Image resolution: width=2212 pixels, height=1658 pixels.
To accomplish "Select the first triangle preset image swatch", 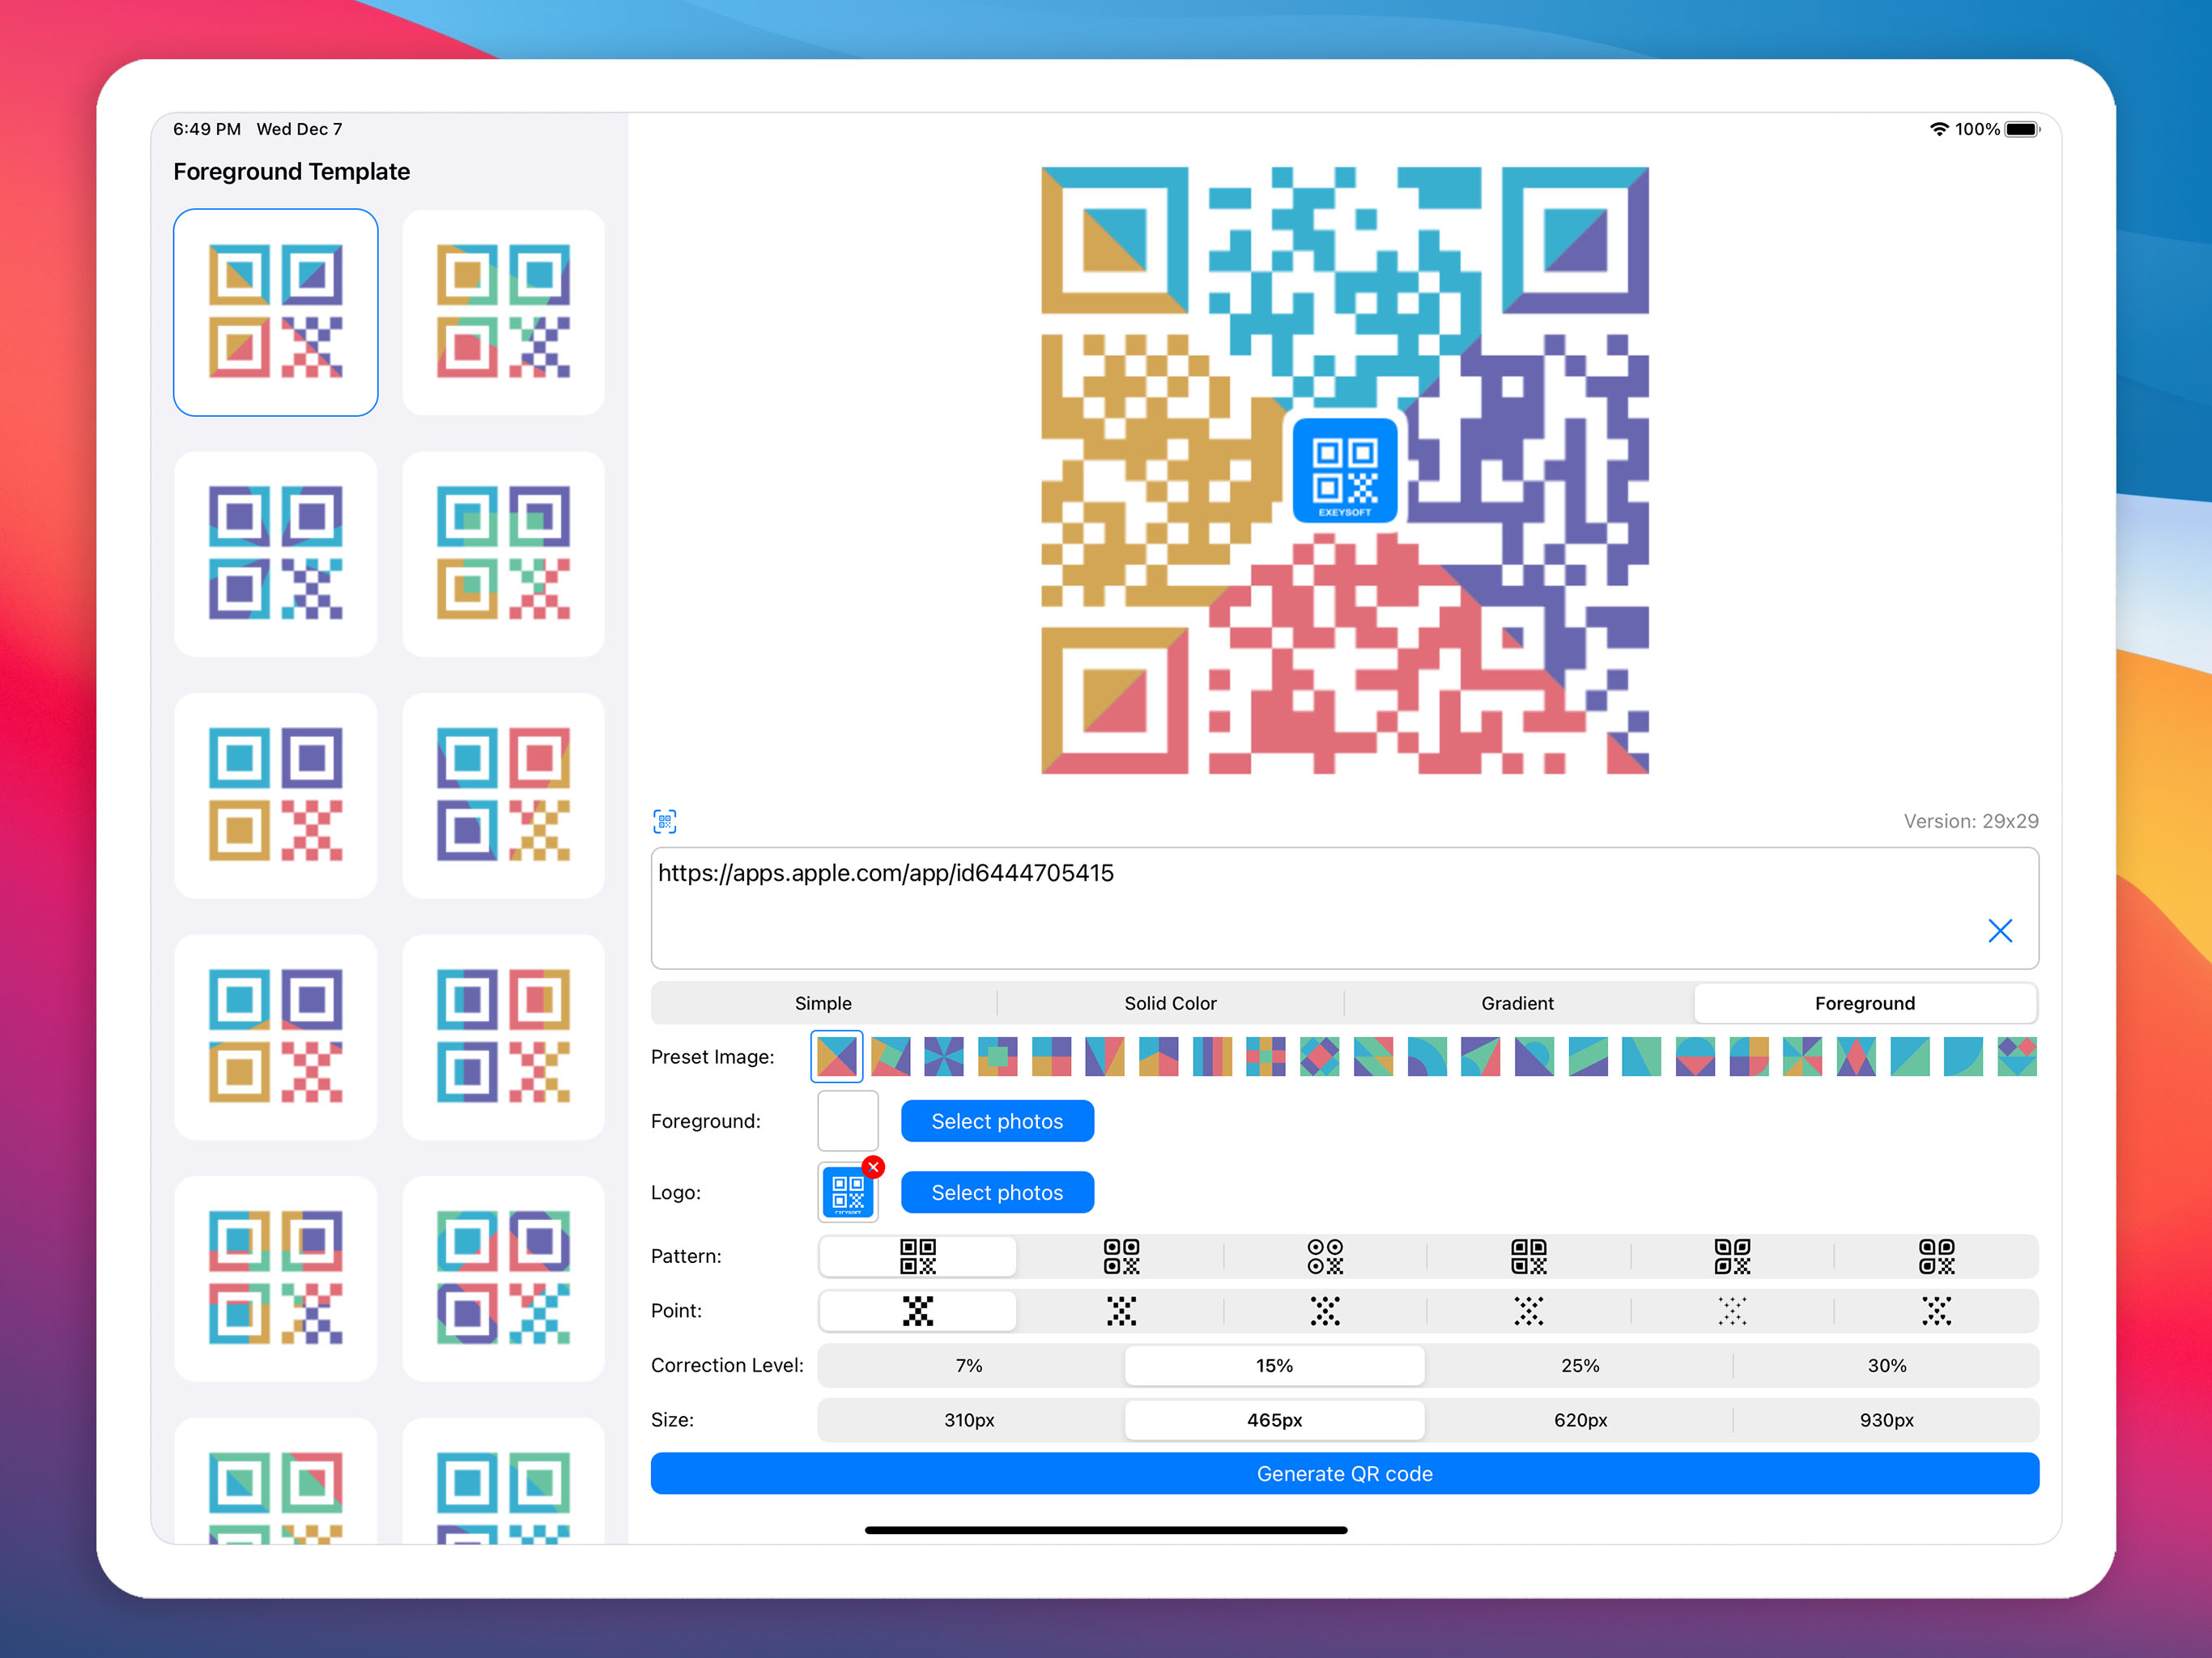I will tap(836, 1056).
